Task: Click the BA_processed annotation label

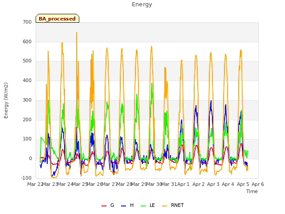Action: (x=57, y=19)
